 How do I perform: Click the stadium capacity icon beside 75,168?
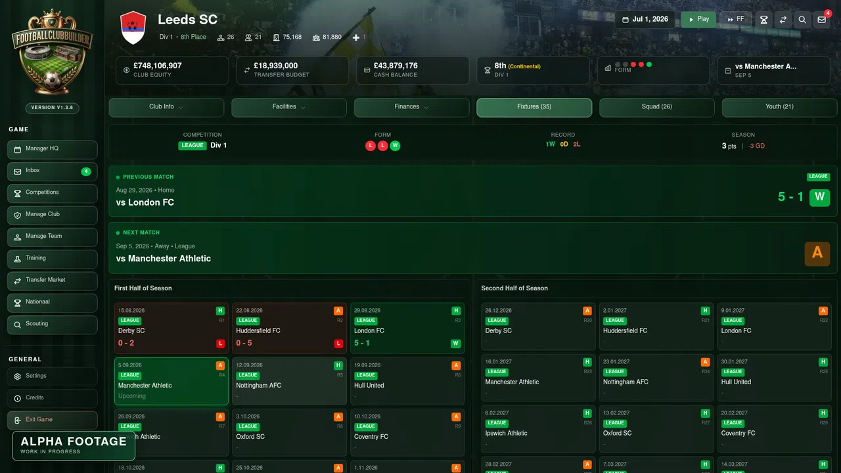pos(277,37)
